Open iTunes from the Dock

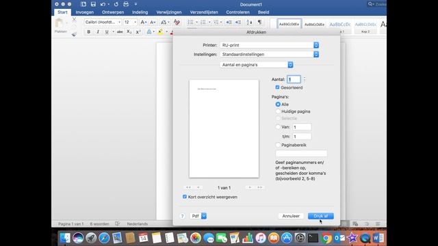[x=260, y=238]
